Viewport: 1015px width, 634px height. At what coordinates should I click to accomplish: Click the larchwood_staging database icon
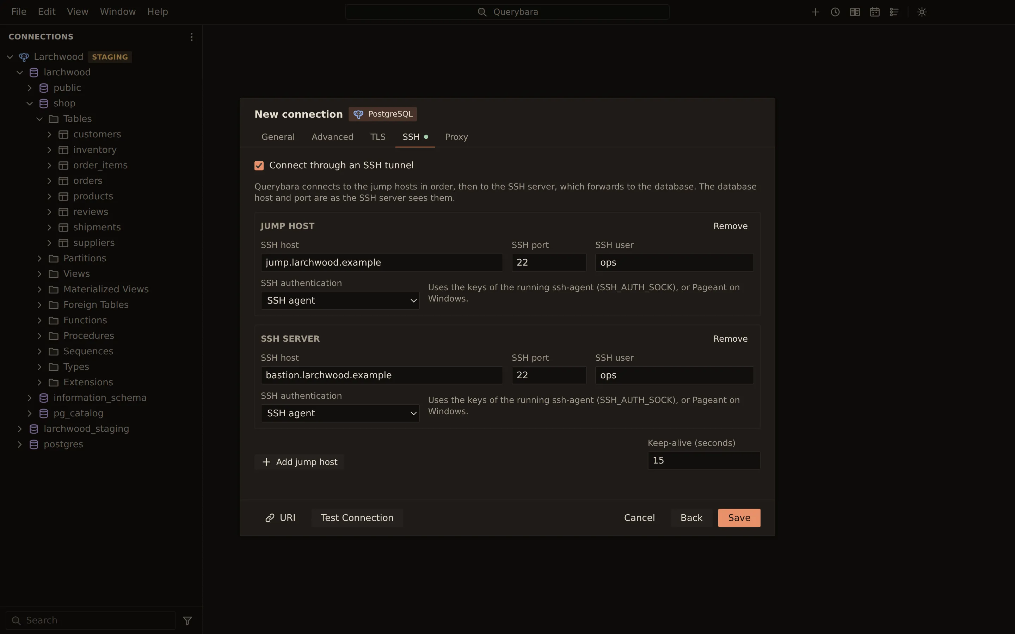pyautogui.click(x=34, y=429)
